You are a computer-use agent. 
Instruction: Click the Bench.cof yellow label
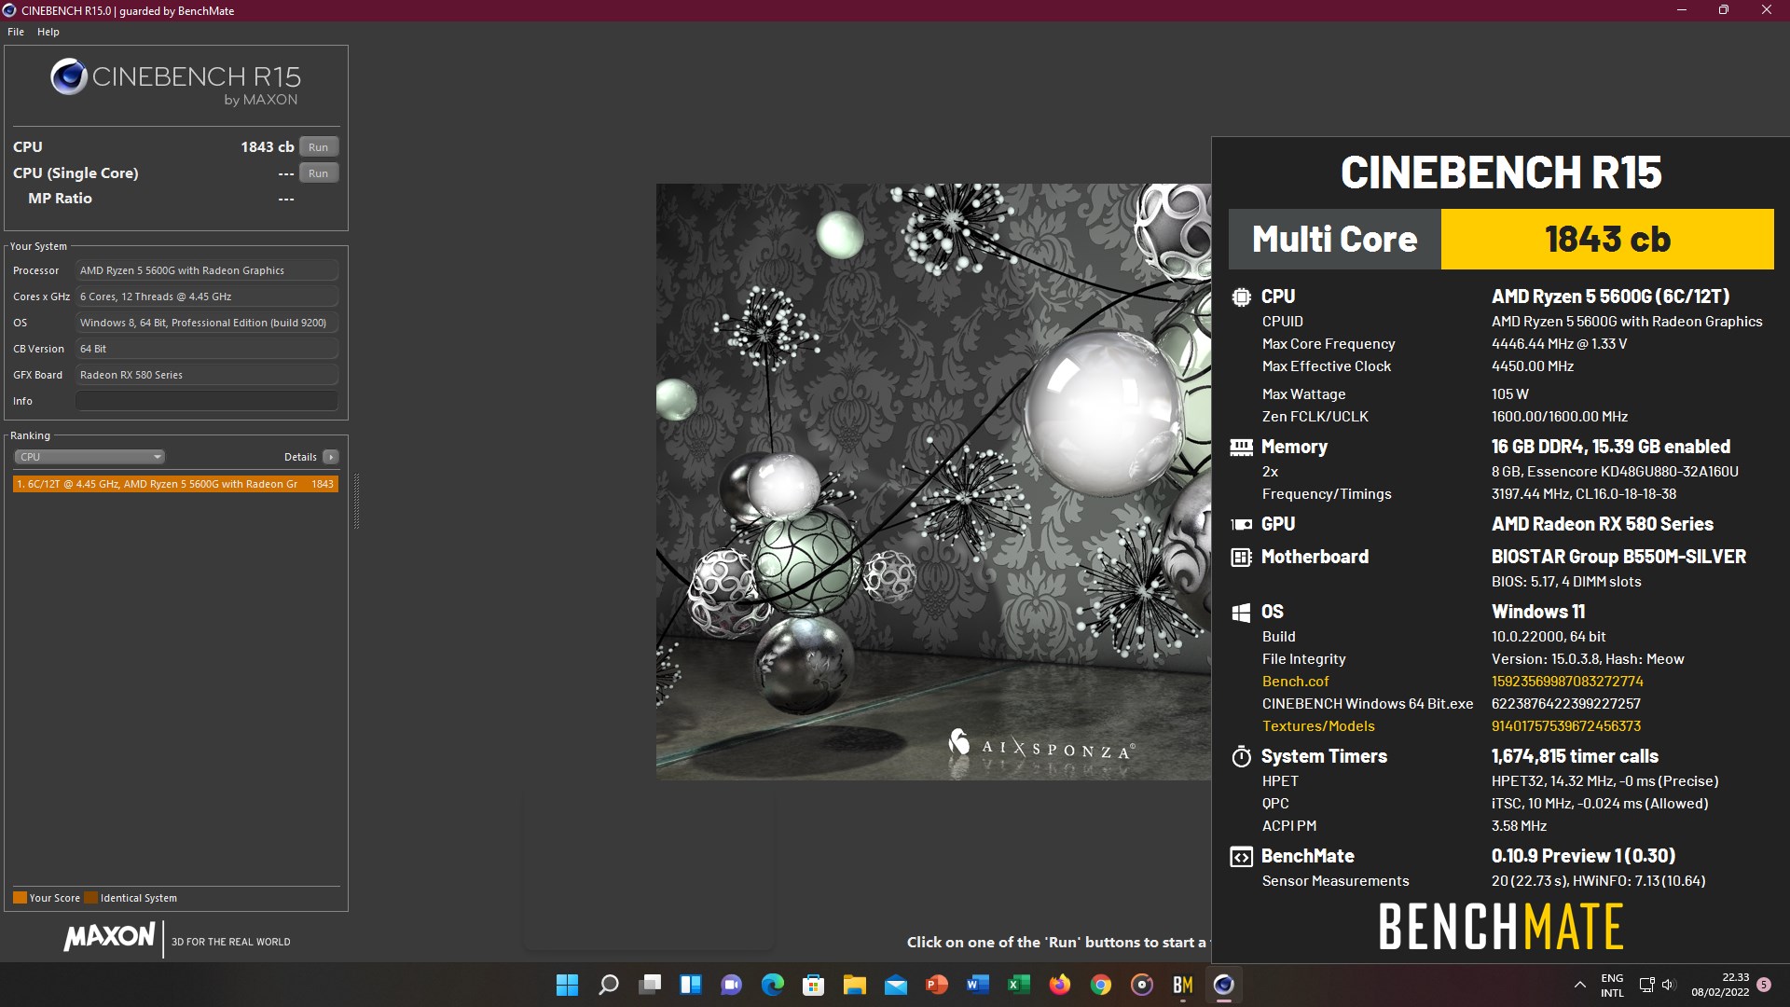(x=1295, y=682)
